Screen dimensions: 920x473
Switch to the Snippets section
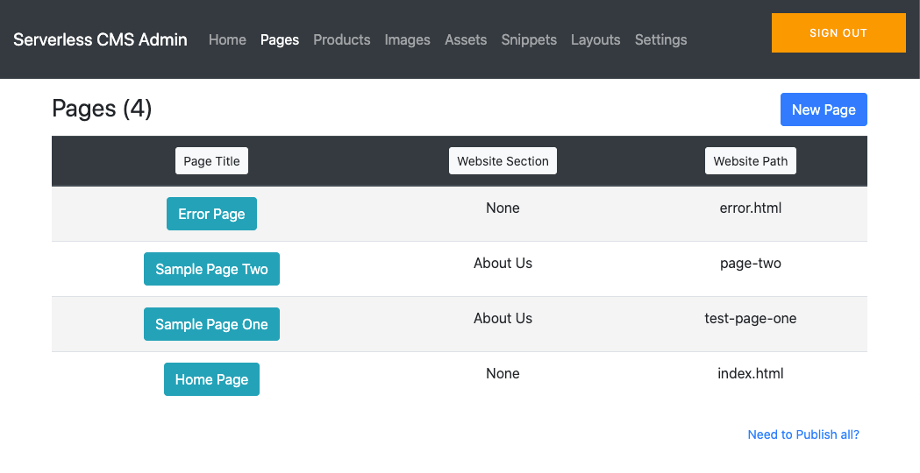pos(529,39)
